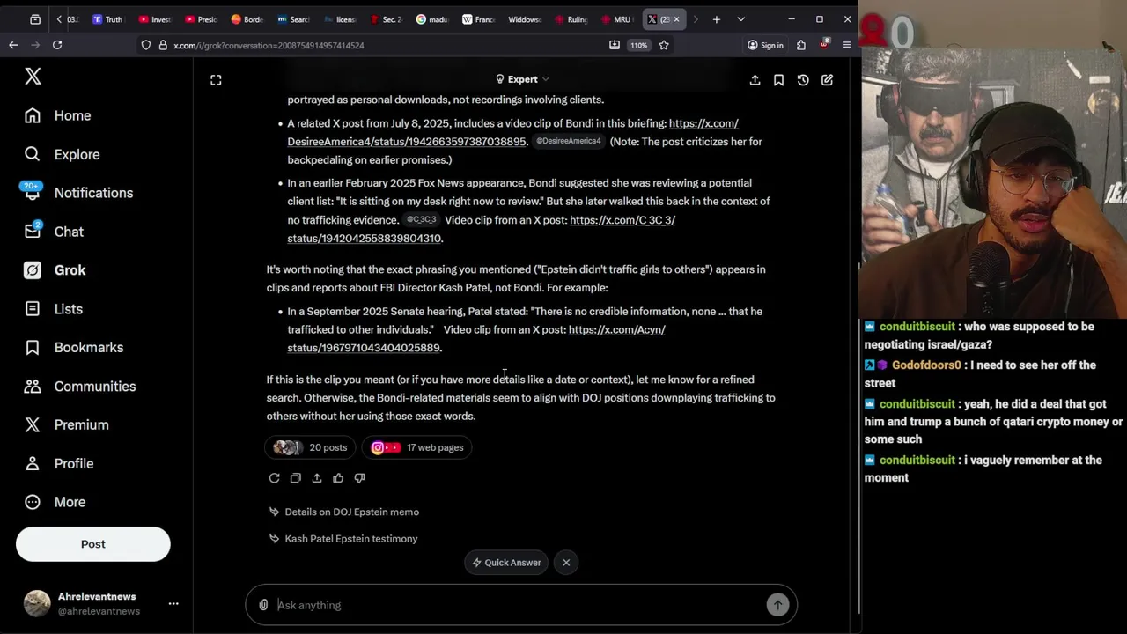Image resolution: width=1127 pixels, height=634 pixels.
Task: Go to Home in sidebar
Action: [58, 115]
